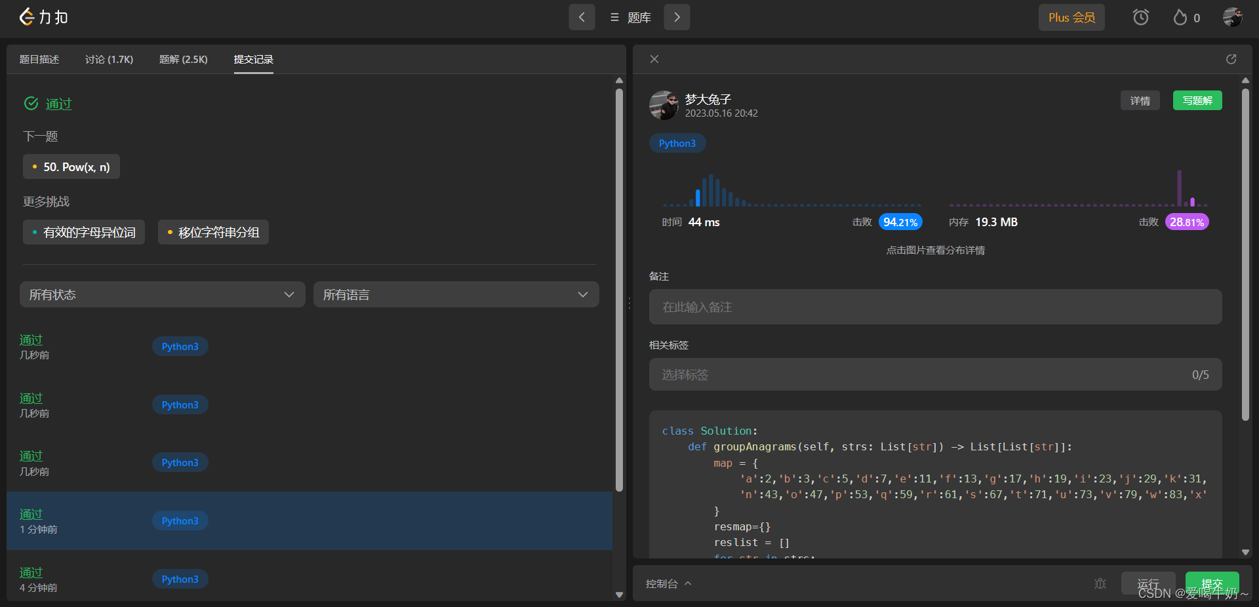The width and height of the screenshot is (1259, 607).
Task: Click the refresh icon in detail panel
Action: (1231, 59)
